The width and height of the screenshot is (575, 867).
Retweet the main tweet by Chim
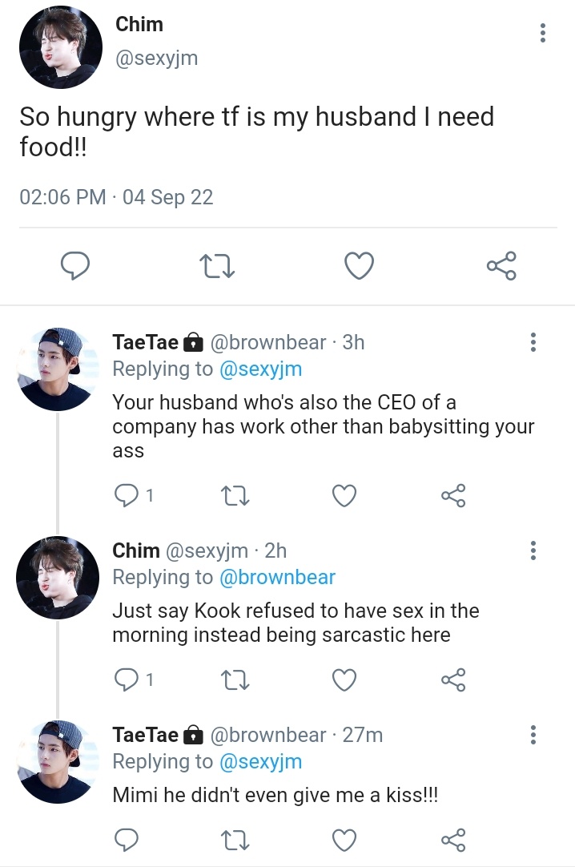click(217, 266)
